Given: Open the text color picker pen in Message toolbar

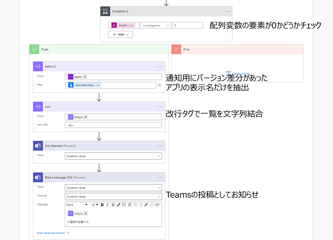Looking at the screenshot, I should pos(118,204).
